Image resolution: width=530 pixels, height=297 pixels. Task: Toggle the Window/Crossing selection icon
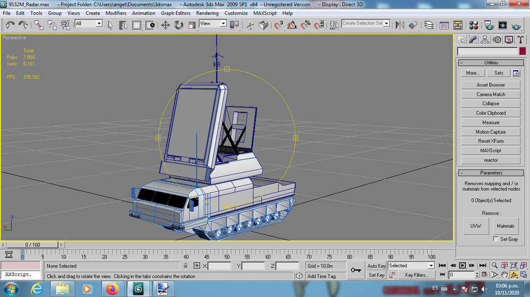point(150,25)
